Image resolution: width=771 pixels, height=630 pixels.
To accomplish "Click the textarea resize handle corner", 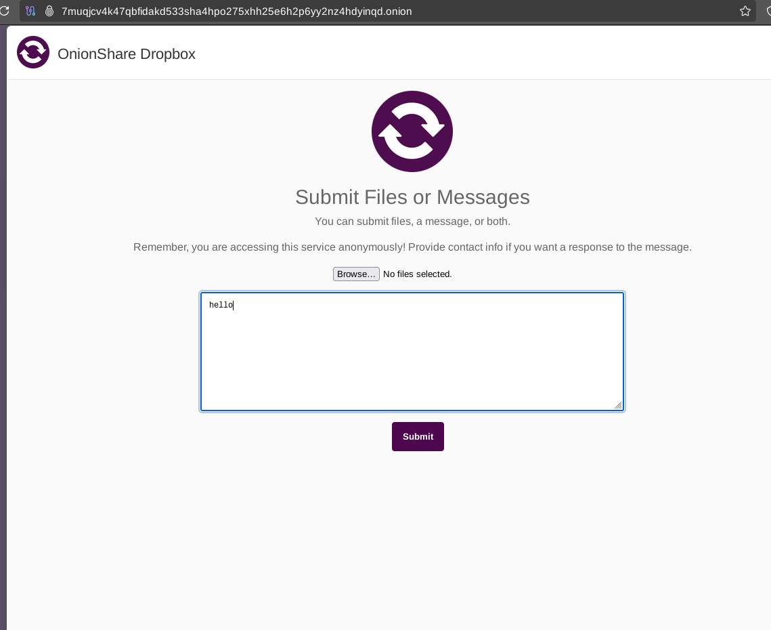I will click(x=618, y=405).
